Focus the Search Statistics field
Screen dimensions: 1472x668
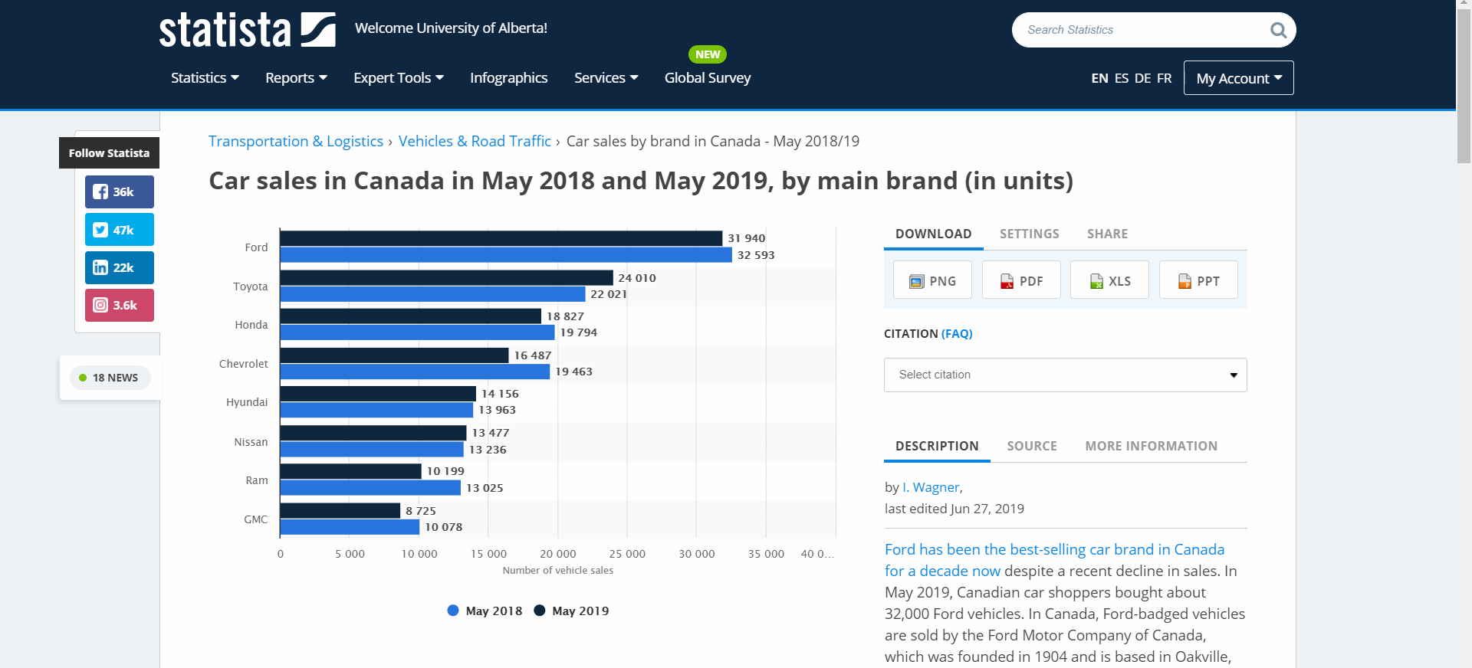[x=1142, y=30]
